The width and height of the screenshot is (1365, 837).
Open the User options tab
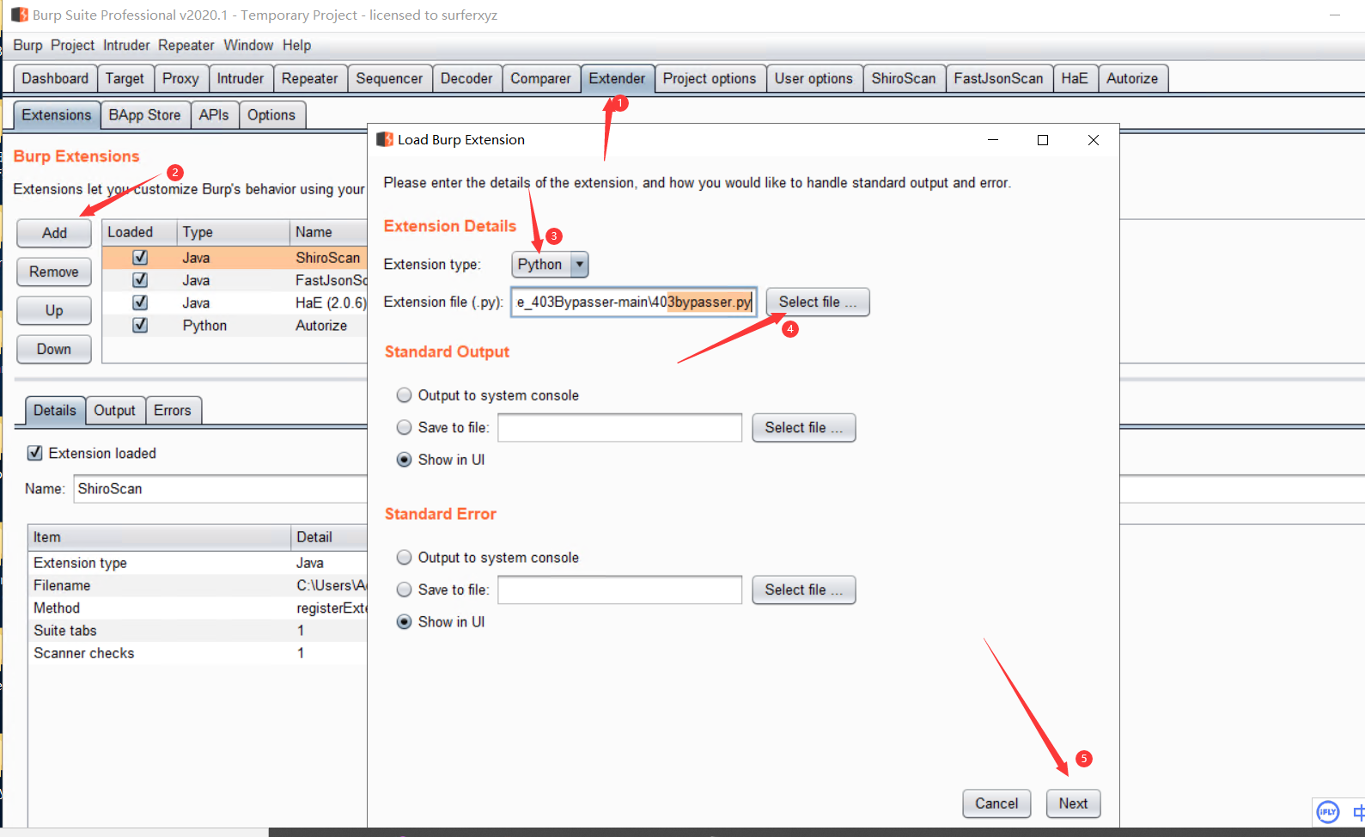(814, 78)
